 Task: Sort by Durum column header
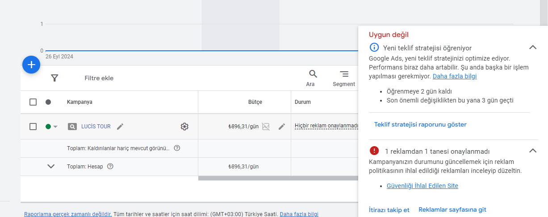[303, 102]
